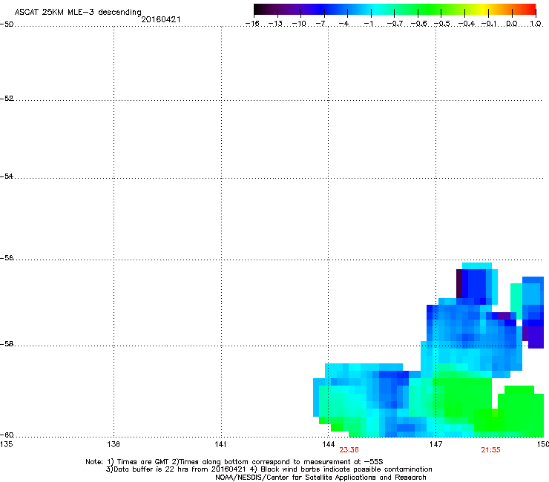The width and height of the screenshot is (549, 482).
Task: Click the "-52" latitude axis label
Action: tap(7, 99)
